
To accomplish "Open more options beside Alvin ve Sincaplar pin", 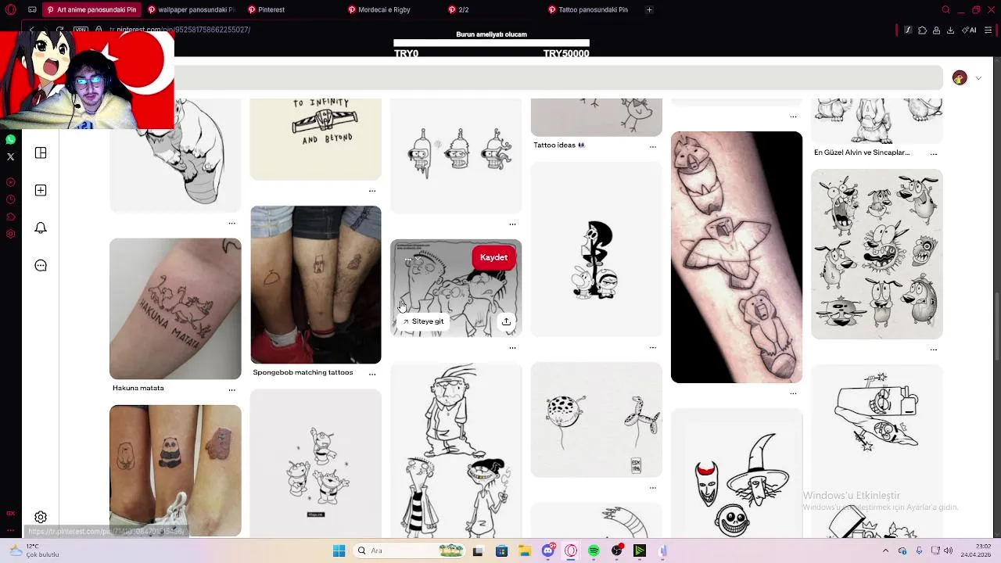I will [934, 154].
